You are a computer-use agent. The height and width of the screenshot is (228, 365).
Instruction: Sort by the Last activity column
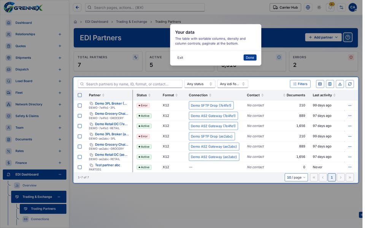pyautogui.click(x=324, y=95)
